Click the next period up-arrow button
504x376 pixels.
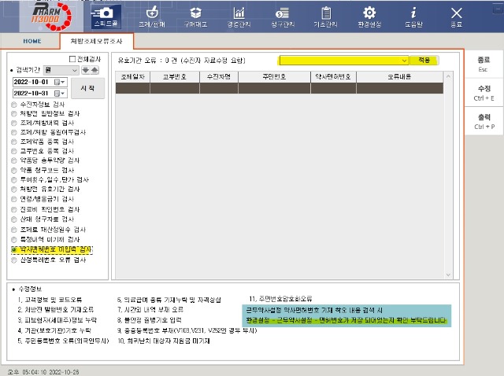94,70
